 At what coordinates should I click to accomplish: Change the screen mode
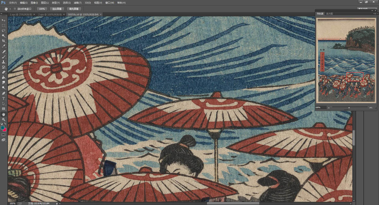3,140
